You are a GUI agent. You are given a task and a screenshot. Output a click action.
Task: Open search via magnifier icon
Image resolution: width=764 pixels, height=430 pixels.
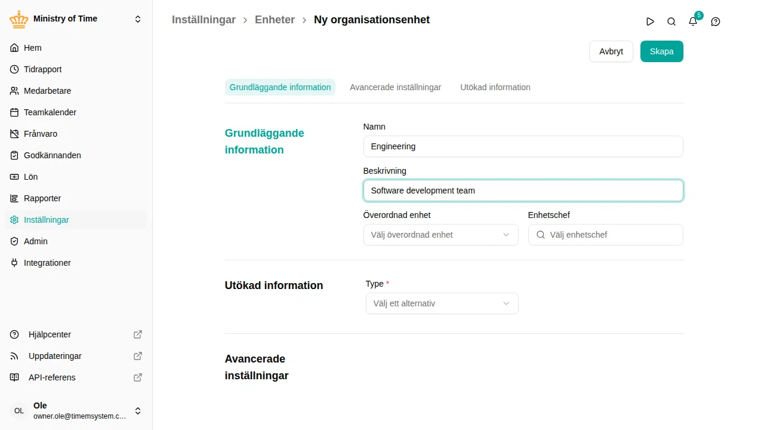click(671, 21)
